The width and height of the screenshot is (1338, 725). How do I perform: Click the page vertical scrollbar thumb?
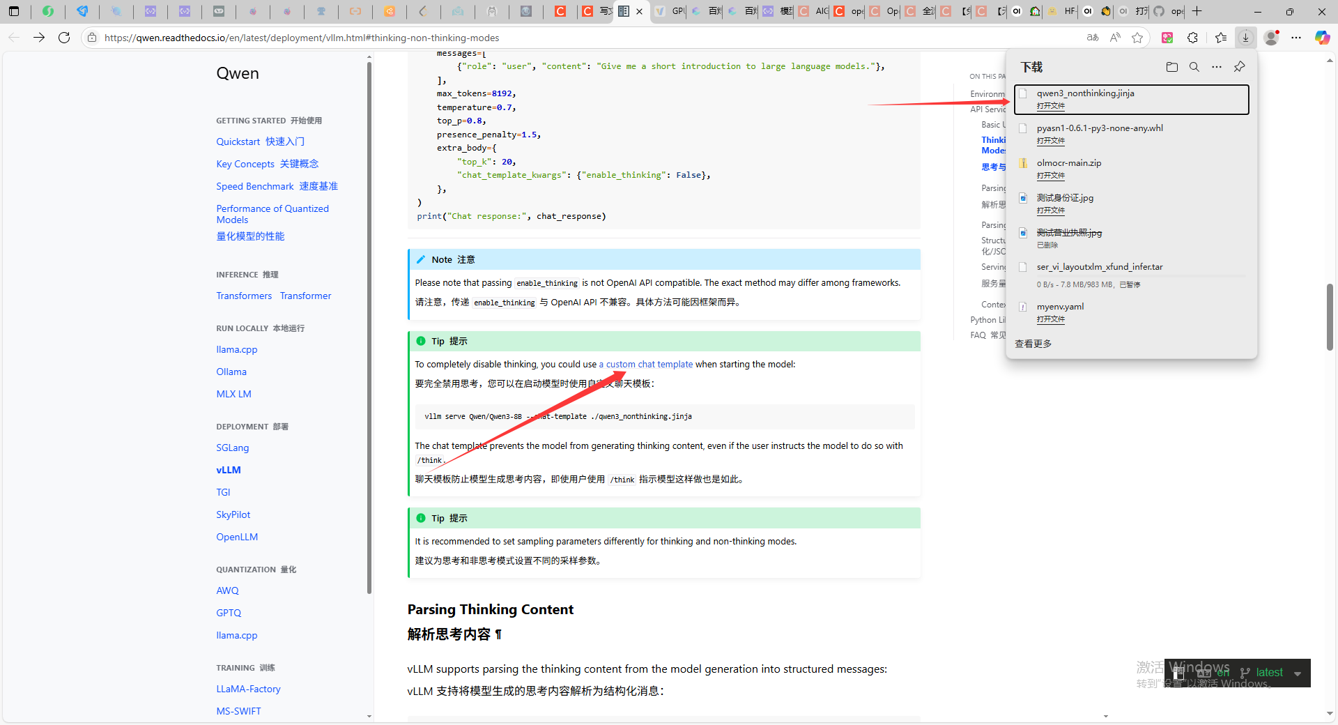click(x=1330, y=317)
